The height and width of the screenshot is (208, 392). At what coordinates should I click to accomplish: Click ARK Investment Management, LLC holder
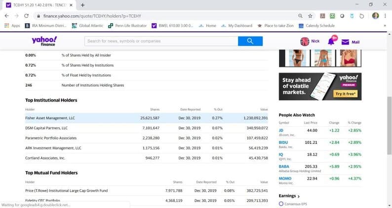tap(53, 148)
